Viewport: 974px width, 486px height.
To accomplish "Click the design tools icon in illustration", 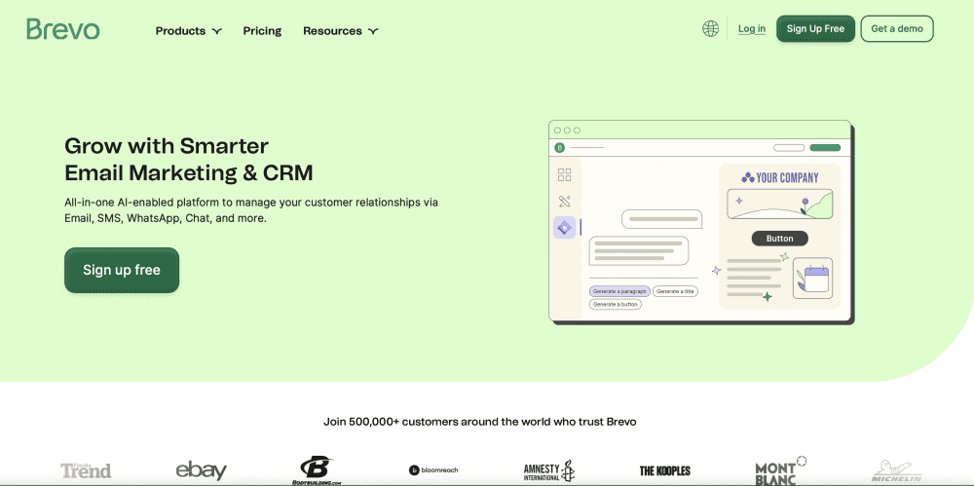I will pyautogui.click(x=564, y=201).
